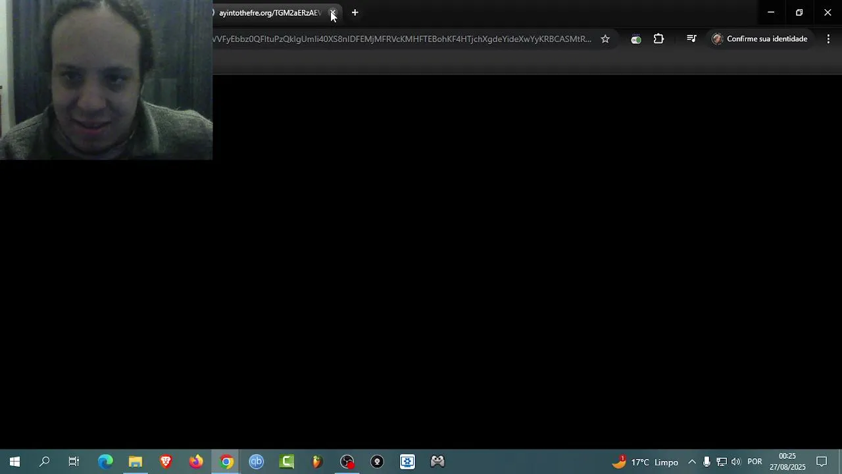Open a new browser tab
Viewport: 842px width, 474px height.
pos(355,13)
